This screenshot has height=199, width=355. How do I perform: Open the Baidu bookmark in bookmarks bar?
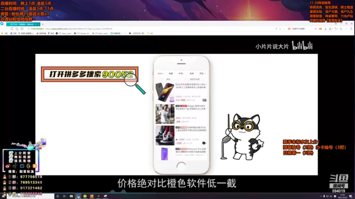[13, 34]
